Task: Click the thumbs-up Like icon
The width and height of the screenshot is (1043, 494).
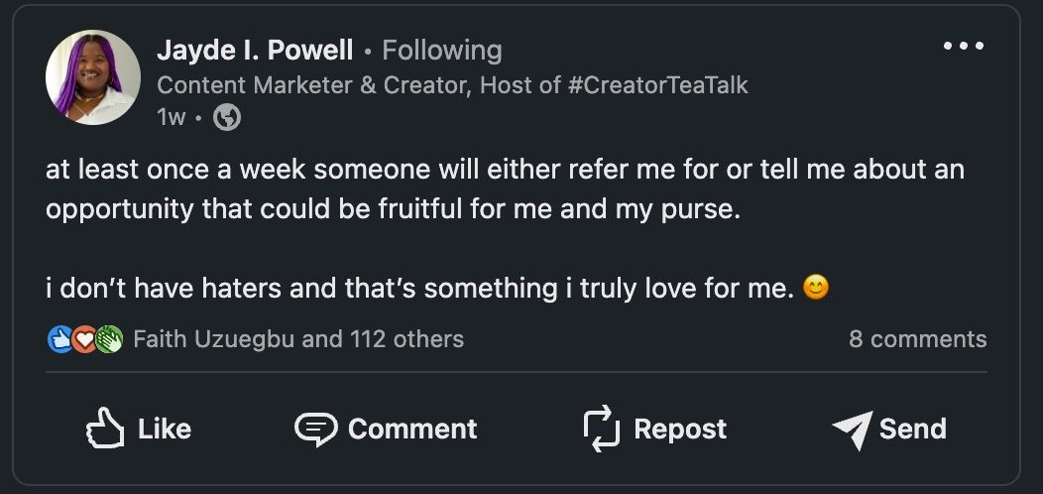Action: [x=105, y=429]
